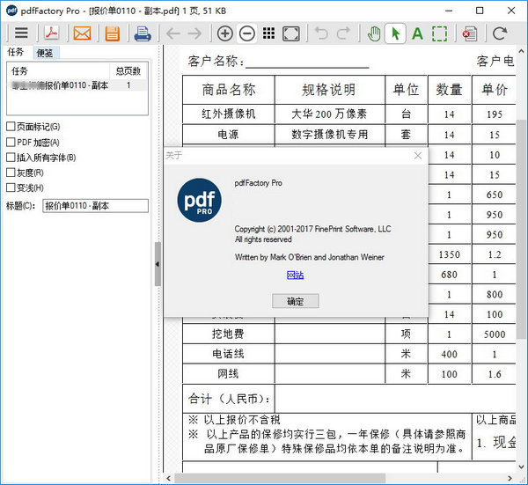
Task: Toggle the 灰度 checkbox
Action: (11, 173)
